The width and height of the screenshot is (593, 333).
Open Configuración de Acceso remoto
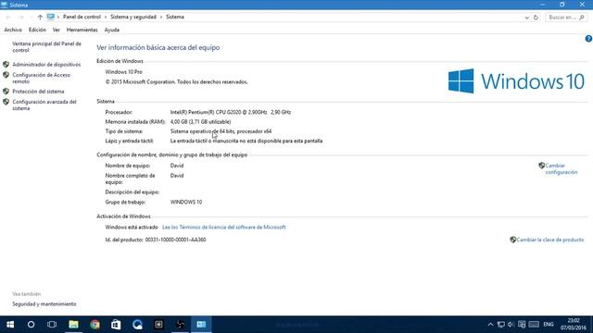pos(41,78)
